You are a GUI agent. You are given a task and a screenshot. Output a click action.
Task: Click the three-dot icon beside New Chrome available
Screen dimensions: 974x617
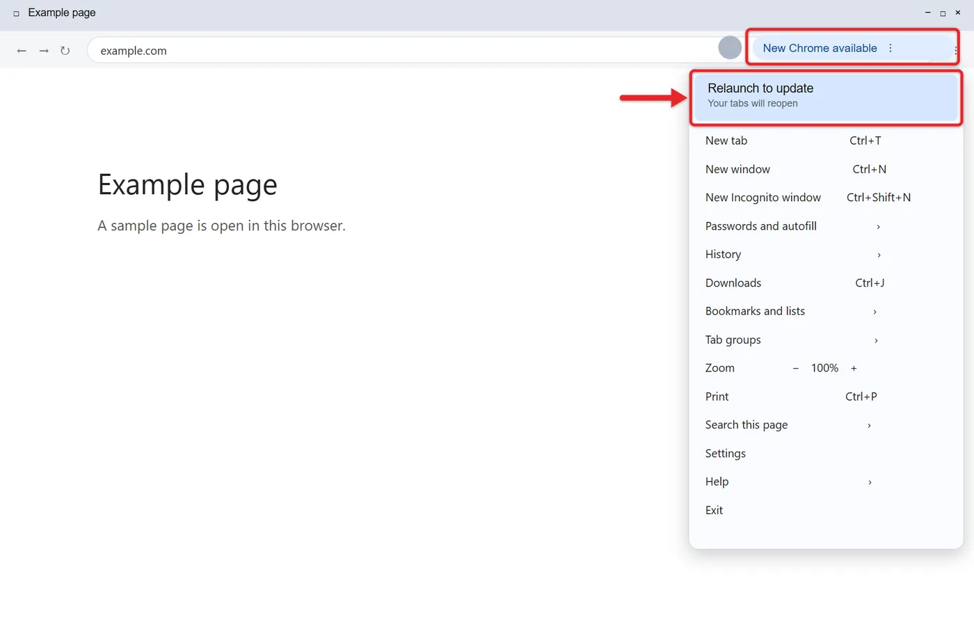(891, 48)
